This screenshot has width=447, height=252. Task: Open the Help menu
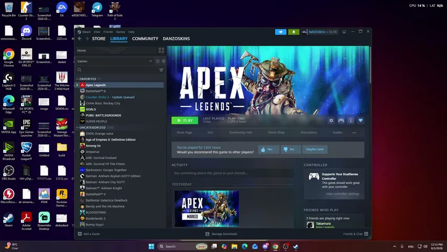(x=131, y=32)
